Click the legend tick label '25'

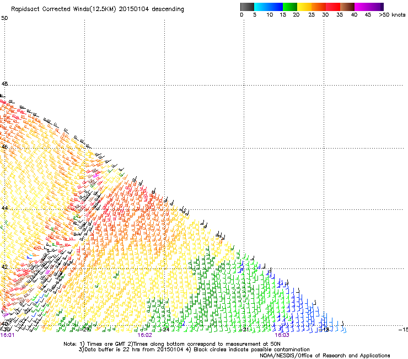[x=312, y=15]
